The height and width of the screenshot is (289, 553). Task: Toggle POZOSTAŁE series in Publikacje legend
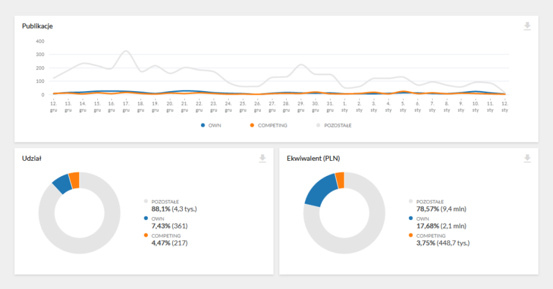click(334, 125)
